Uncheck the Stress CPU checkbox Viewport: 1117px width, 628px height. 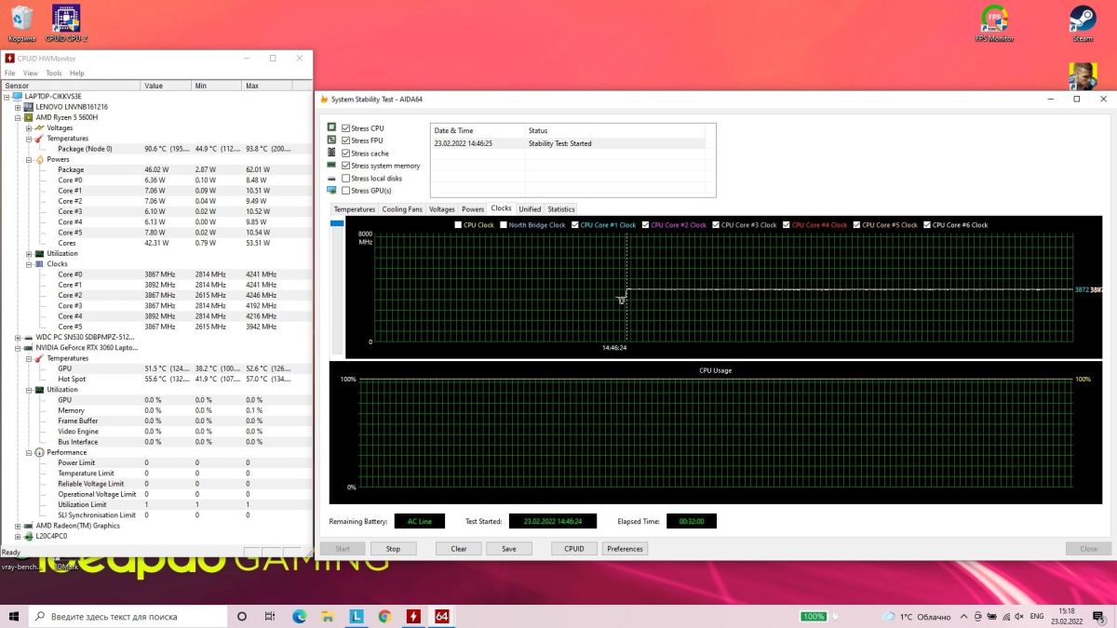[x=346, y=128]
